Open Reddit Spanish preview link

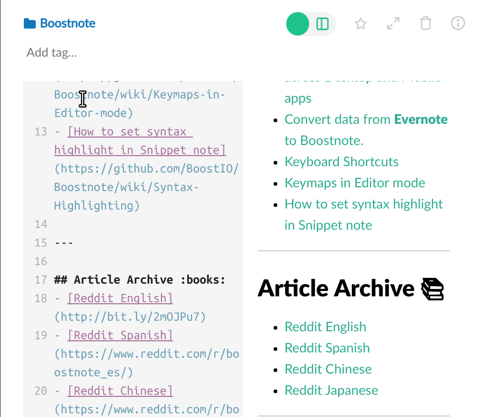[327, 348]
